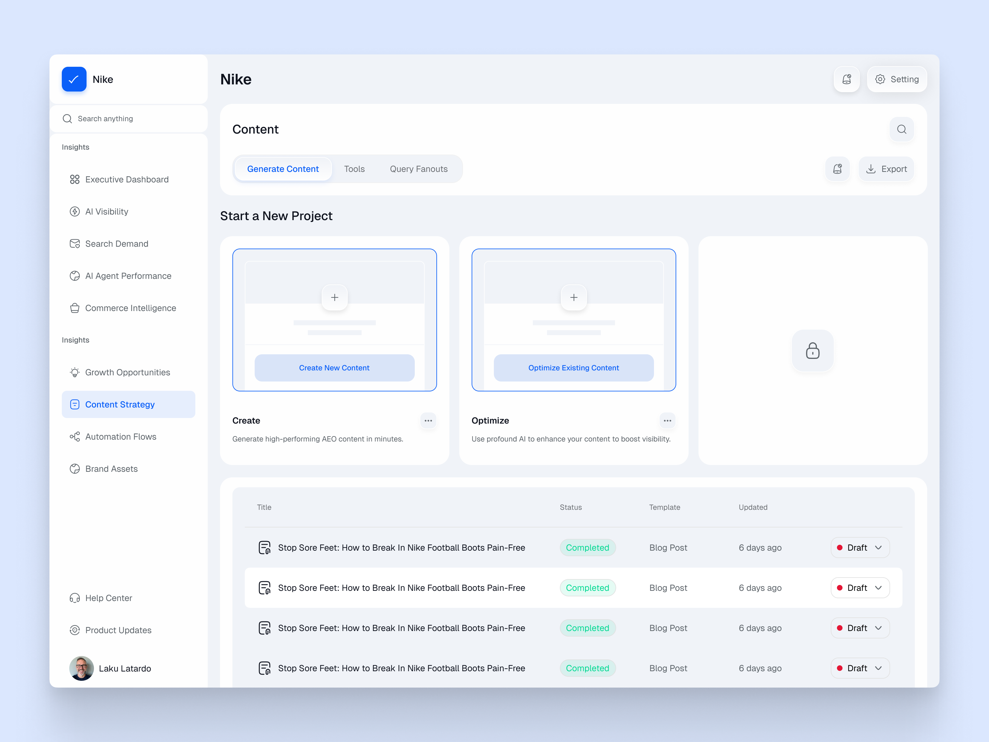
Task: Click the Updated column header
Action: (x=753, y=507)
